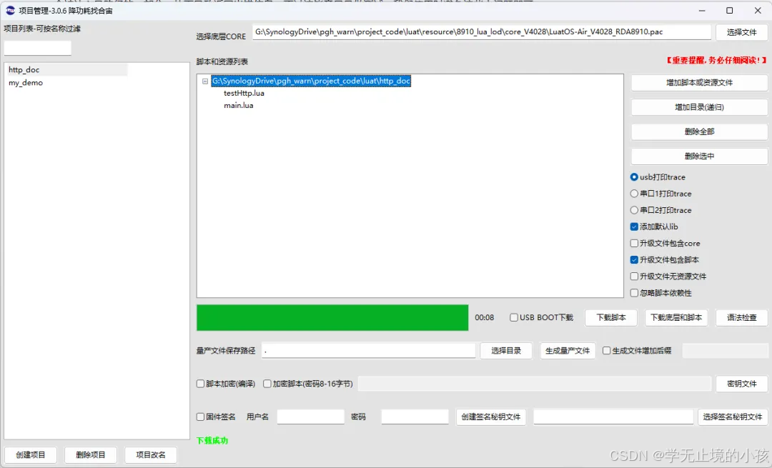Image resolution: width=772 pixels, height=468 pixels.
Task: Enable 生成文件增加后缀 checkbox
Action: point(607,351)
